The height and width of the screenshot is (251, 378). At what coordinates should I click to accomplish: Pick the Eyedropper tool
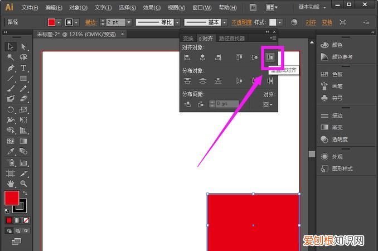tap(11, 151)
